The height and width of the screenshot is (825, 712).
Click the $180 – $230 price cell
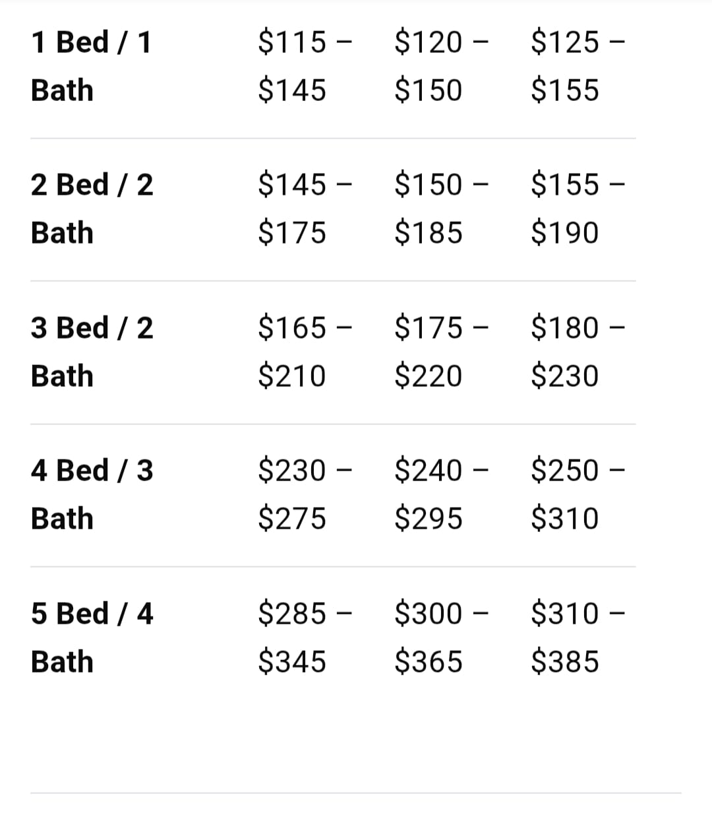tap(578, 352)
